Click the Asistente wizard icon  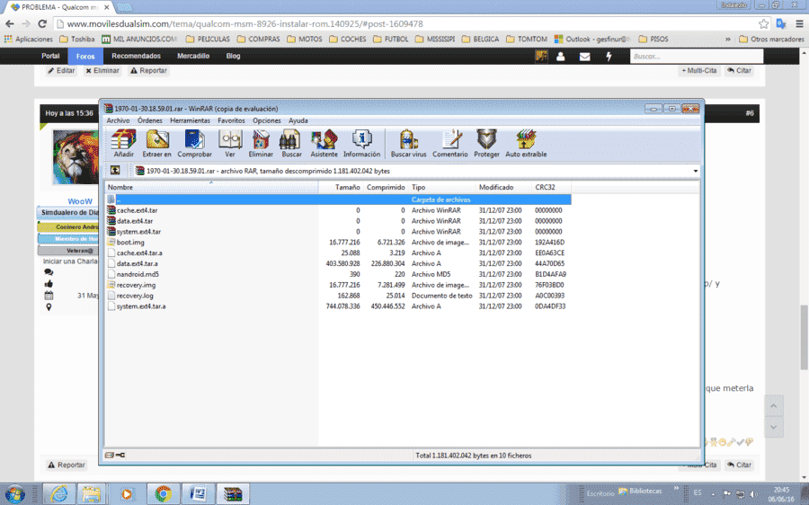click(324, 144)
